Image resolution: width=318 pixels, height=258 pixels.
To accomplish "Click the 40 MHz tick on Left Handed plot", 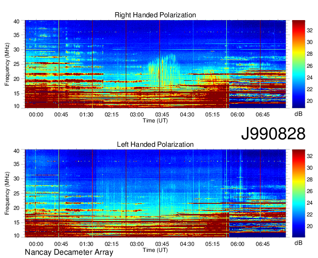I will (x=16, y=151).
